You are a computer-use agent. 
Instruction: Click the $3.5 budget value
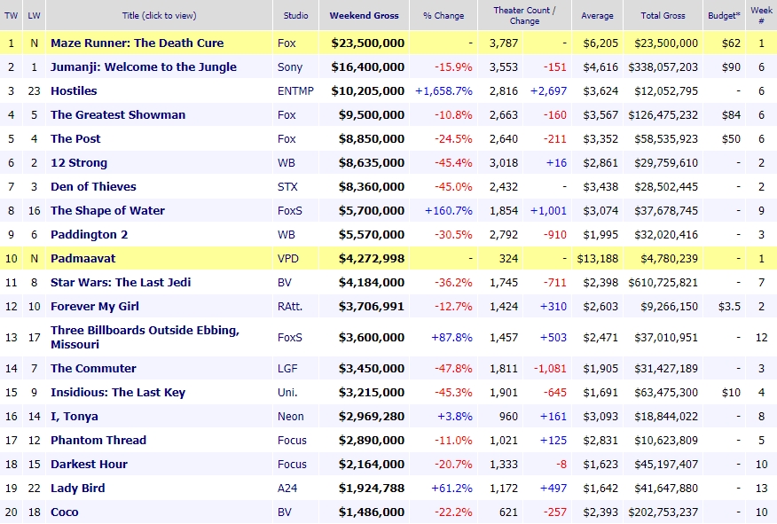coord(729,306)
